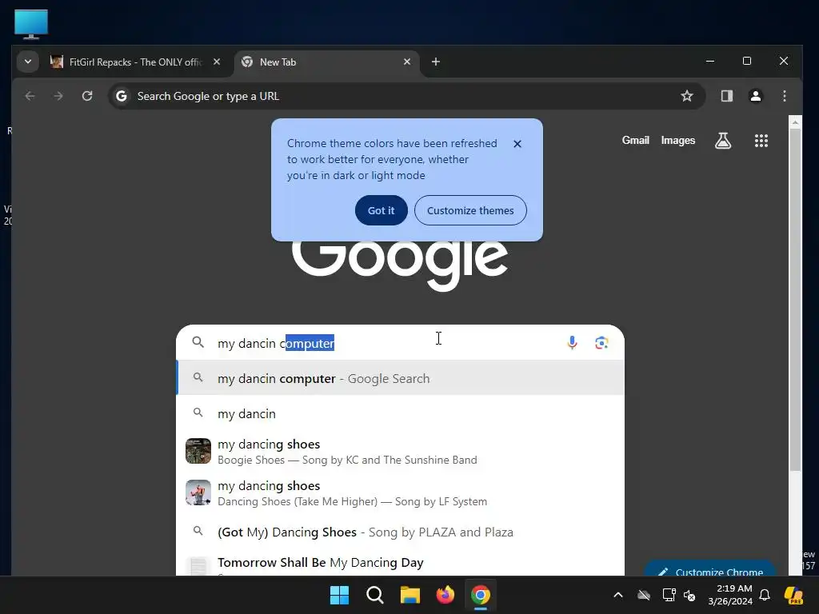The image size is (819, 614).
Task: Open File Explorer from taskbar
Action: click(410, 595)
